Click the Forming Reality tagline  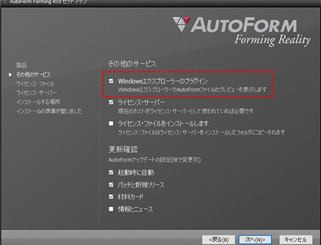[272, 40]
